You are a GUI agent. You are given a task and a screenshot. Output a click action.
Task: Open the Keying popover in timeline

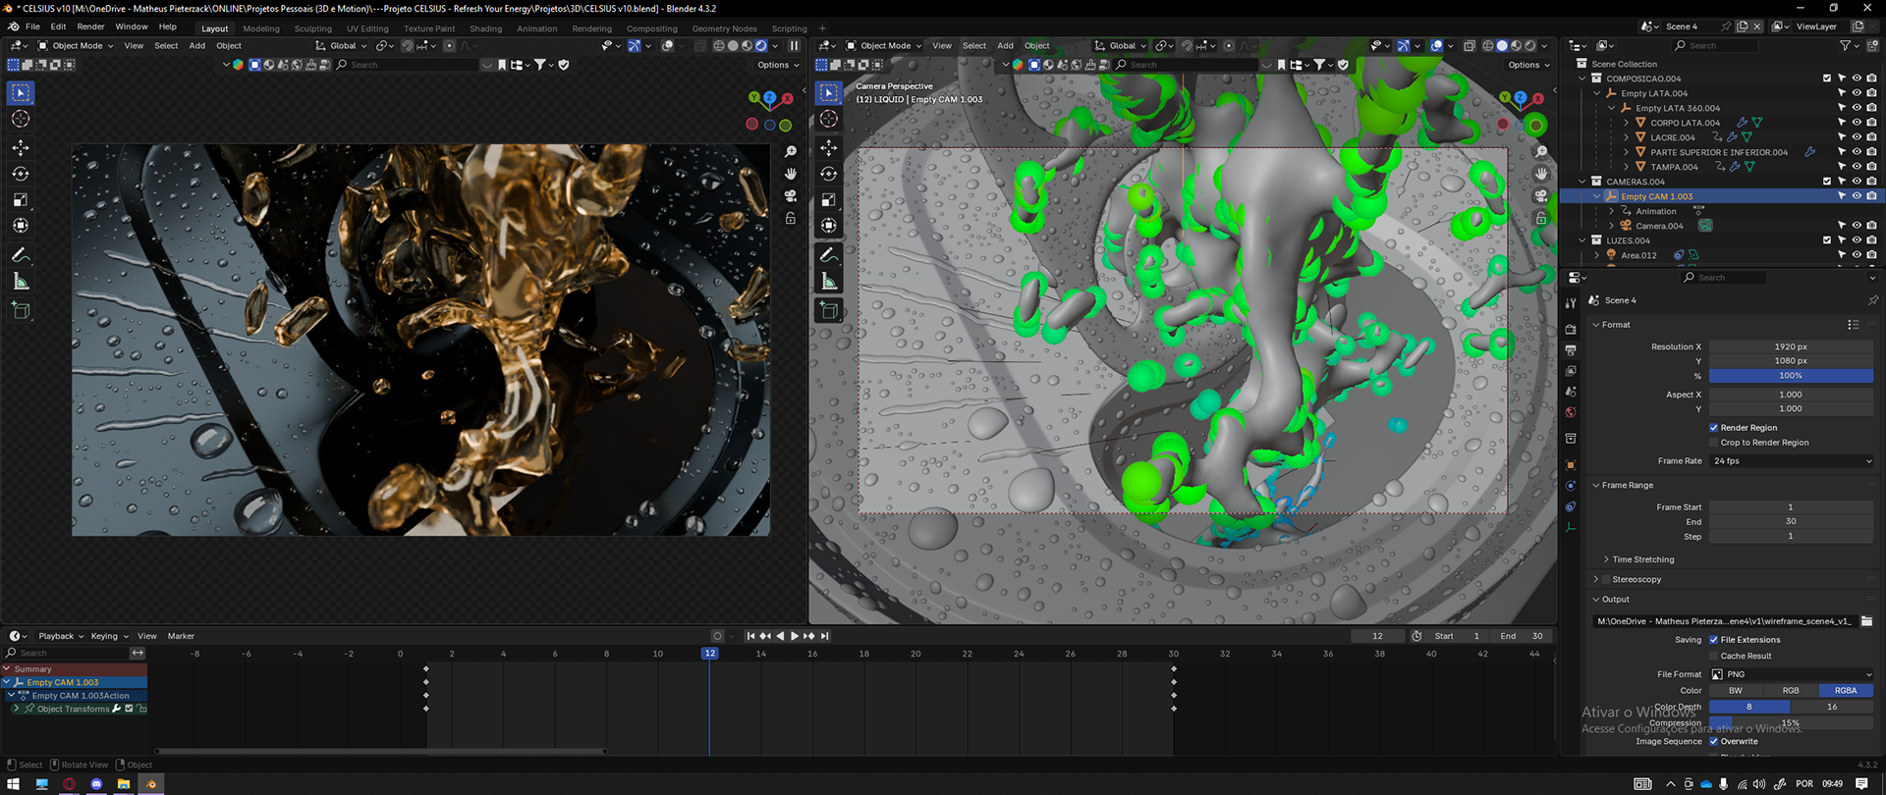coord(109,636)
